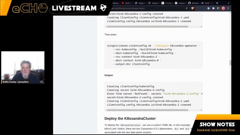Screen dimensions: 240x135
Task: Toggle the browser sidebar panel icon
Action: [218, 8]
